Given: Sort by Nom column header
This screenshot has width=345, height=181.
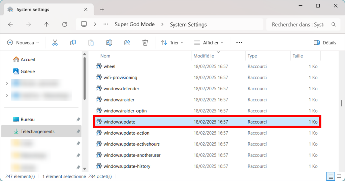Looking at the screenshot, I should 105,56.
